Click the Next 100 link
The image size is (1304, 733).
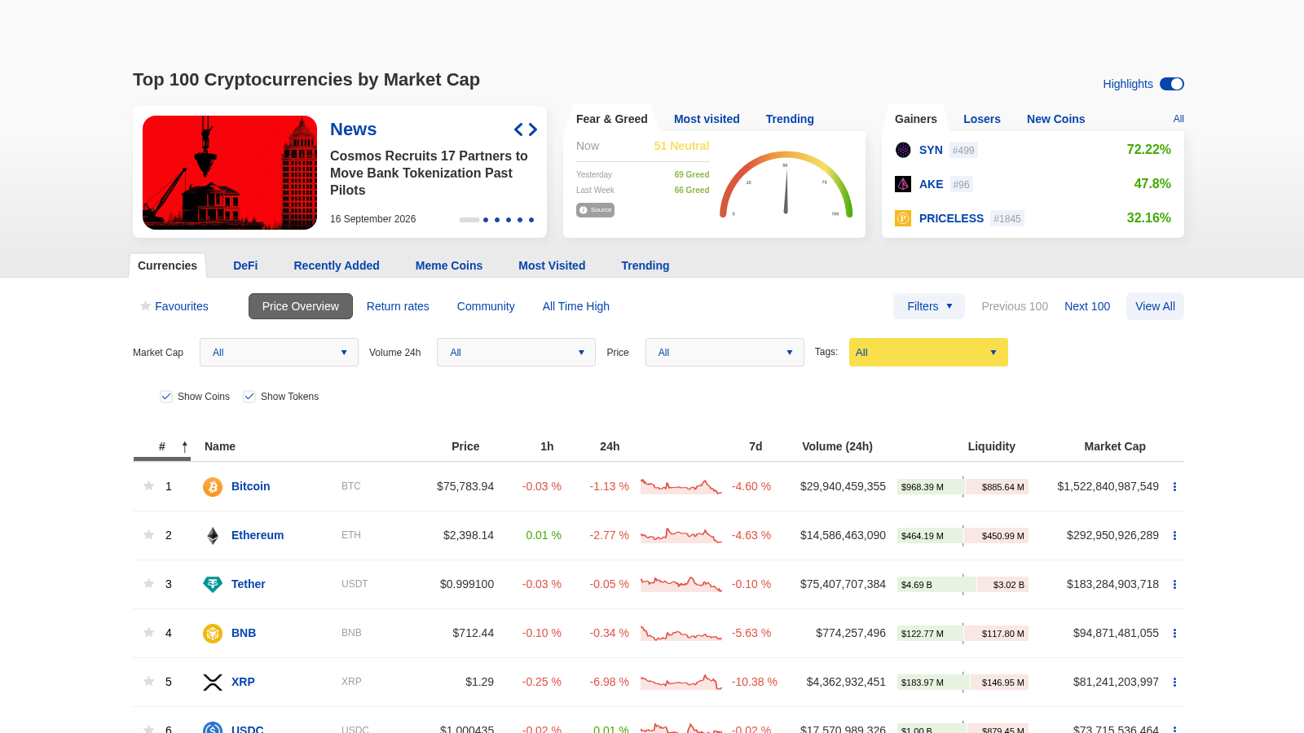click(1087, 306)
